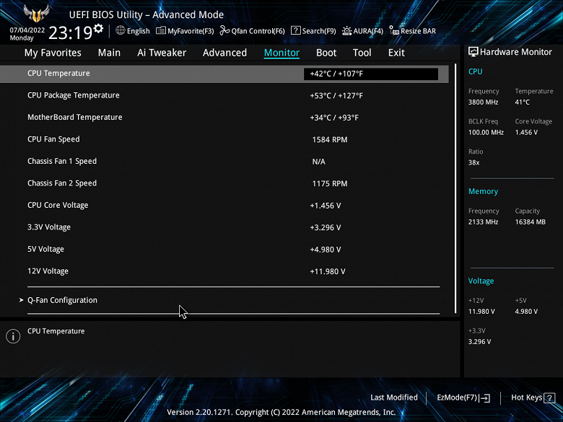This screenshot has width=563, height=422.
Task: Click the Last Modified button
Action: tap(394, 397)
